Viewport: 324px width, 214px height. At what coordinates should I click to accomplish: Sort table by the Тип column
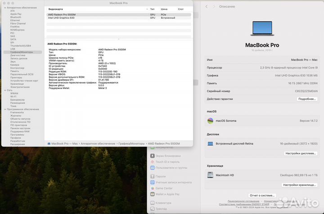(152, 9)
